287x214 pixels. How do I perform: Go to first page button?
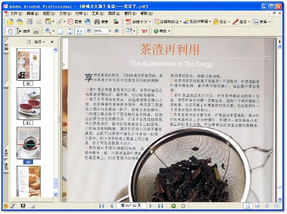click(x=102, y=206)
